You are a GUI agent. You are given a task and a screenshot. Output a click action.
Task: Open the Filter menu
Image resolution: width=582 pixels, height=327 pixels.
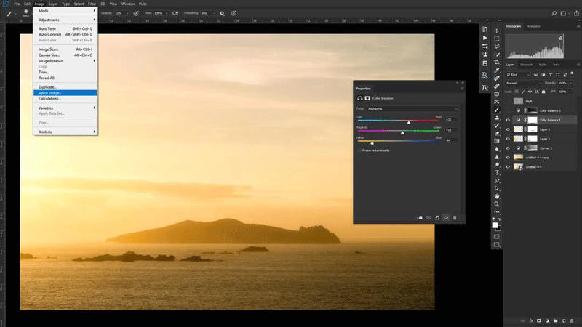pos(92,4)
